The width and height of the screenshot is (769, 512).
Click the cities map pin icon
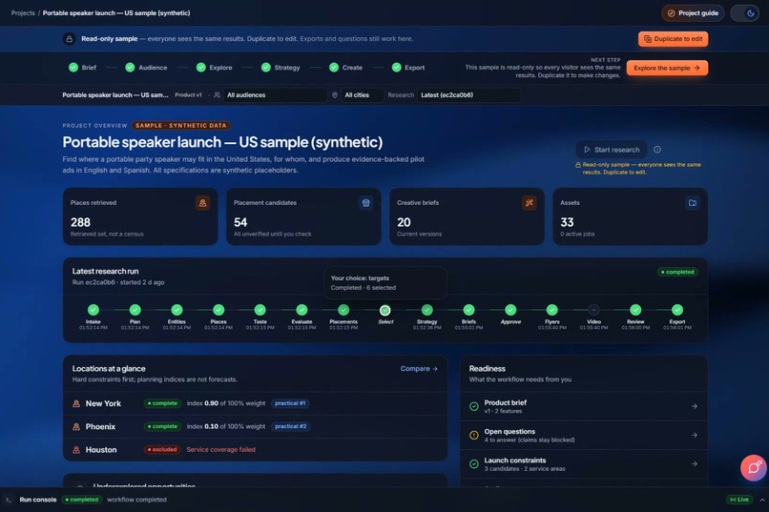point(335,95)
